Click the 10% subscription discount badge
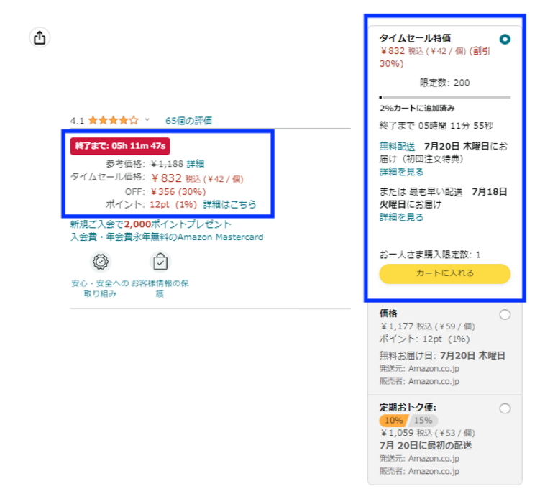 tap(393, 421)
